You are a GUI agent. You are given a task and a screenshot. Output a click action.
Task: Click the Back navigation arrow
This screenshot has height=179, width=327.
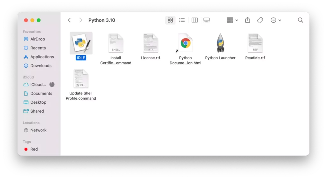69,20
